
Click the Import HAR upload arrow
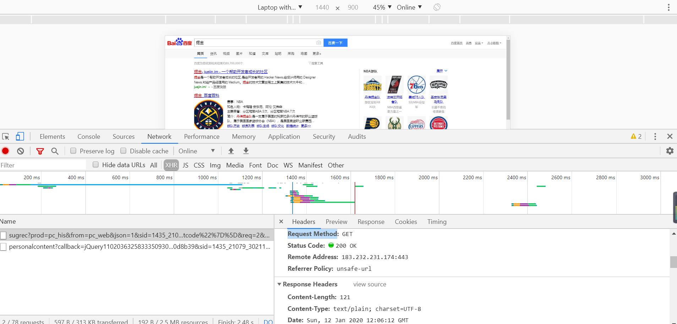[x=231, y=151]
